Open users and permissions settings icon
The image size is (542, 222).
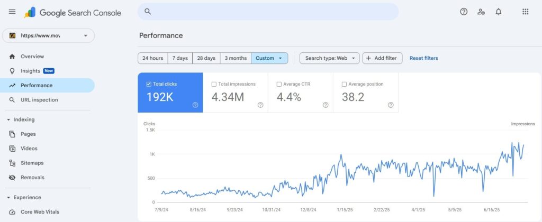point(481,12)
